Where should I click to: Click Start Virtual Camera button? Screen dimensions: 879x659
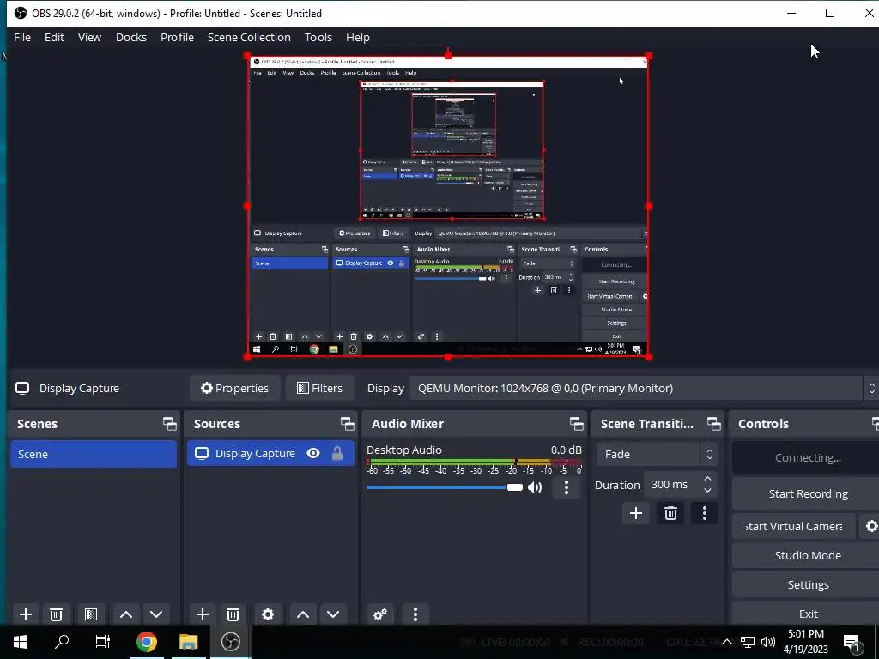tap(794, 526)
